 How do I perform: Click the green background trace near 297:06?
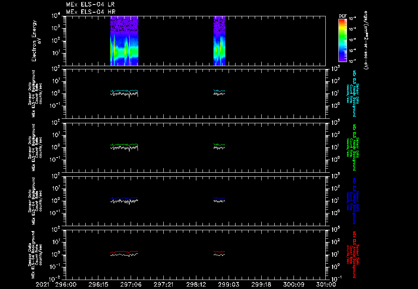[x=124, y=144]
